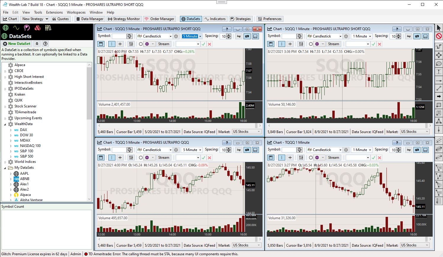This screenshot has width=443, height=257.
Task: Open the Tools menu
Action: tap(38, 12)
